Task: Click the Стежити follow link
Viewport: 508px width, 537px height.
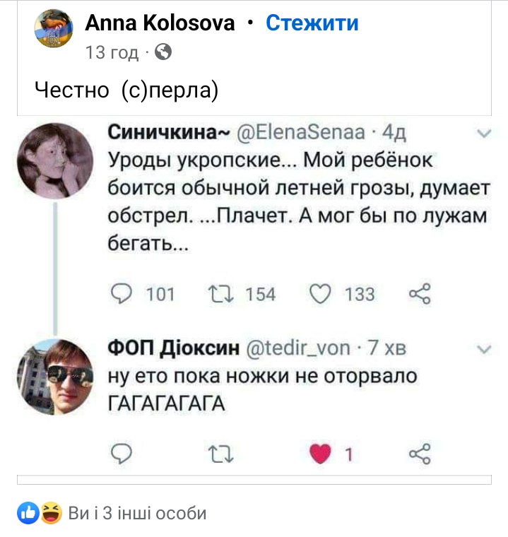Action: point(312,23)
